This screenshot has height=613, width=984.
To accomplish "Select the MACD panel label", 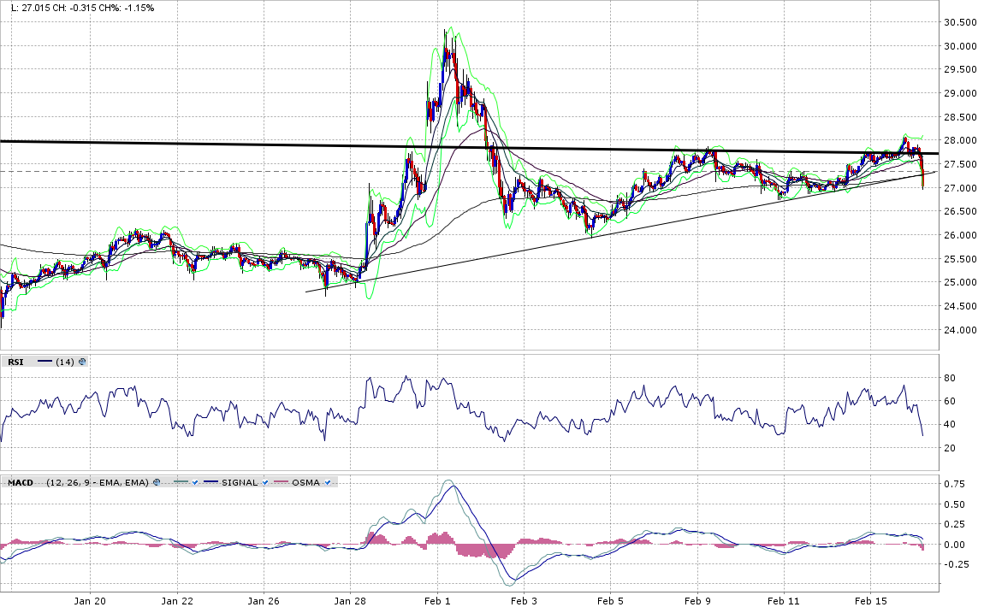I will 20,483.
